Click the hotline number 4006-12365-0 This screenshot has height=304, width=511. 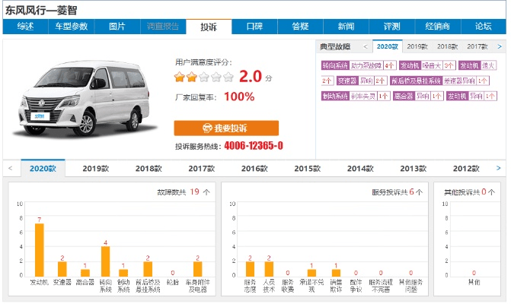click(x=254, y=146)
